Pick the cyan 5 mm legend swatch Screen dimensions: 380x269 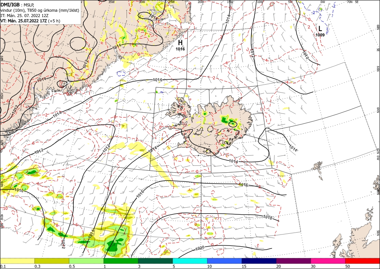(x=190, y=261)
